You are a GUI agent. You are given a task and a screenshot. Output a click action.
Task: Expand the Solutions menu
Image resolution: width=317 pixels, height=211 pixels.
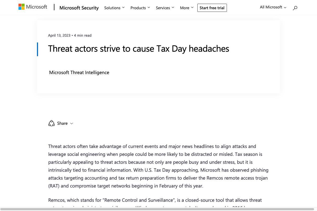114,8
